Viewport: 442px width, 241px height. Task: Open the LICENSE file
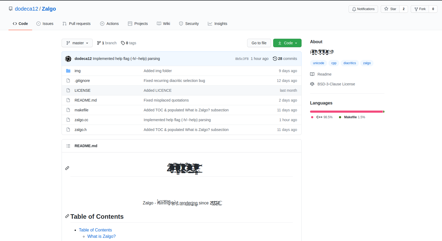[83, 90]
